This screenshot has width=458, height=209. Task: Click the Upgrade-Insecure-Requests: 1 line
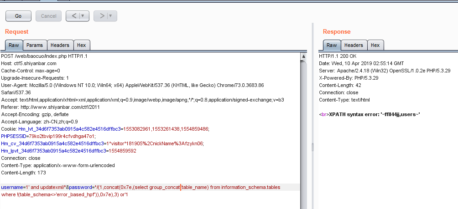point(35,78)
